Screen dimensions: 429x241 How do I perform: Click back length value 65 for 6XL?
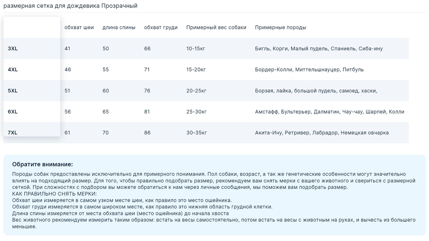pos(105,112)
